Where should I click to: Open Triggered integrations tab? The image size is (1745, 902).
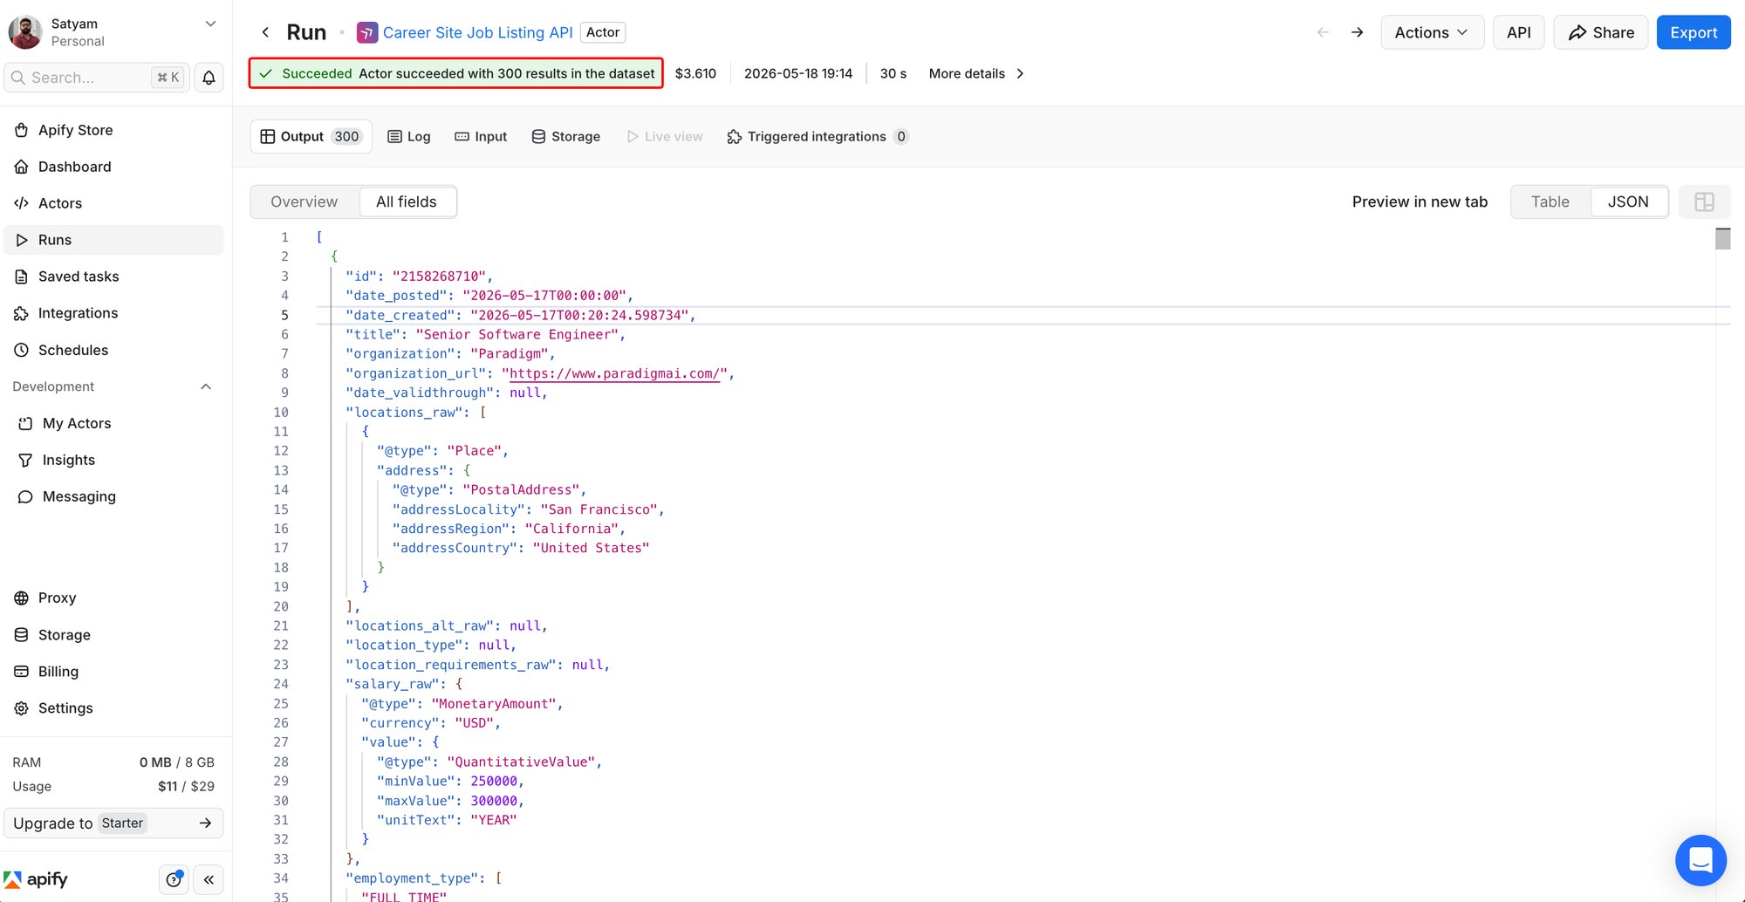pos(818,136)
